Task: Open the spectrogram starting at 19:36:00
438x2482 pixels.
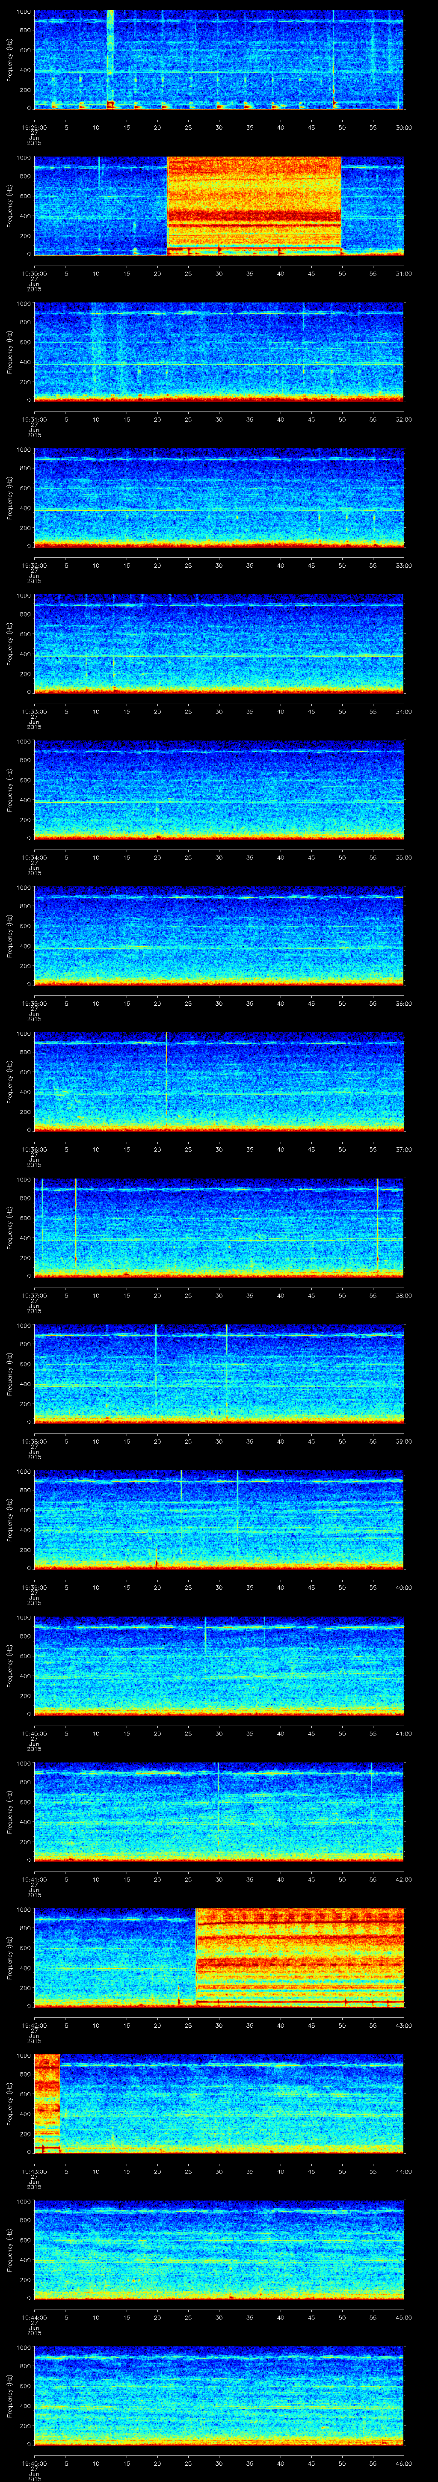Action: click(219, 1082)
